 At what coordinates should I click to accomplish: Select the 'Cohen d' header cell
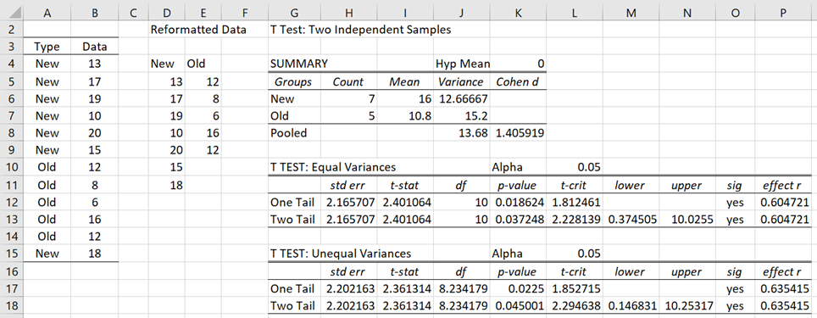tap(518, 81)
